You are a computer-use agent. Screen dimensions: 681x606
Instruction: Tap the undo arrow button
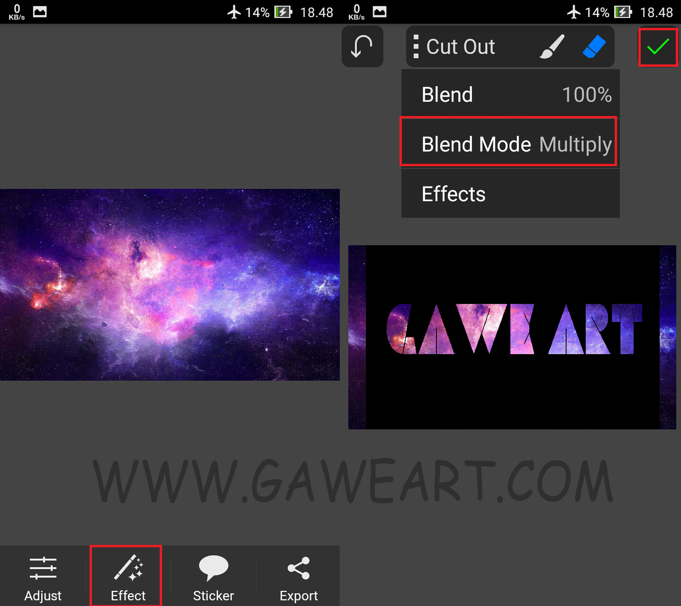[363, 46]
